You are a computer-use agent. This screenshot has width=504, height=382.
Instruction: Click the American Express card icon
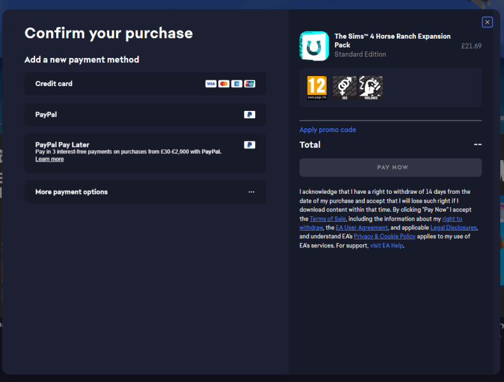click(236, 84)
